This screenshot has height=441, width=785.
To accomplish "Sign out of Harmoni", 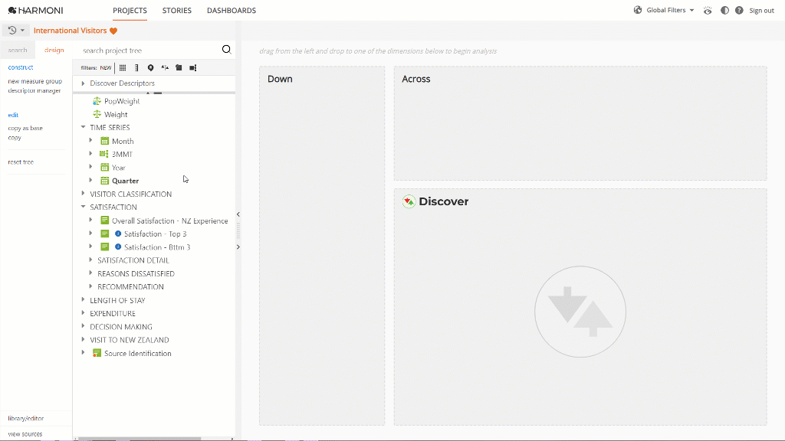I will tap(761, 11).
